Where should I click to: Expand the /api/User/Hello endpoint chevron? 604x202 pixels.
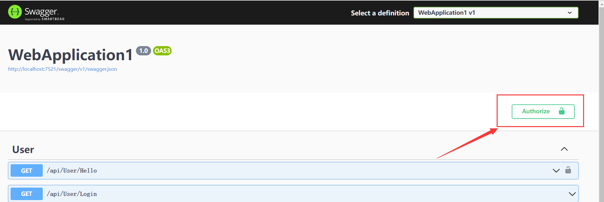[556, 171]
